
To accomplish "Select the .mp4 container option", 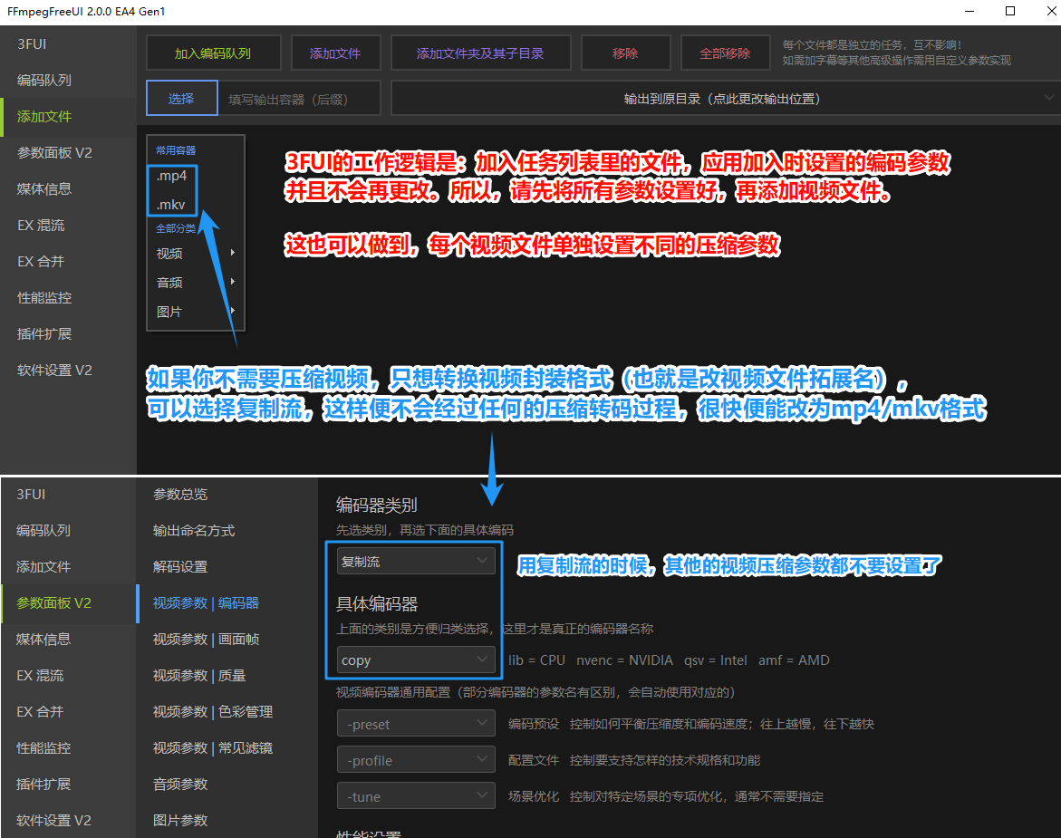I will pos(171,176).
